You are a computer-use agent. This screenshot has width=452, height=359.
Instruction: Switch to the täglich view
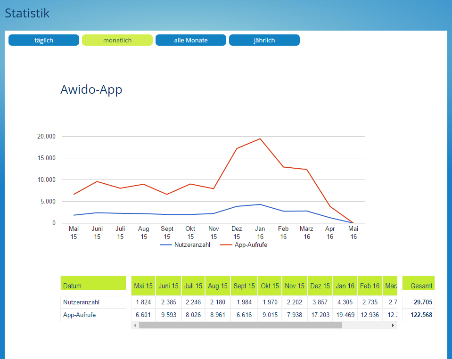click(44, 40)
